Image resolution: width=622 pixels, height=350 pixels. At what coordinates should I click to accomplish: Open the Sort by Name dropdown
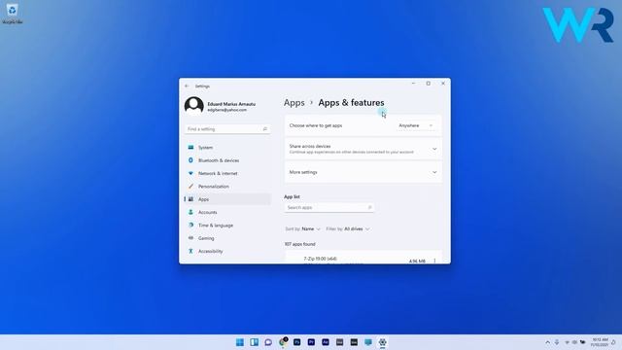click(x=302, y=229)
